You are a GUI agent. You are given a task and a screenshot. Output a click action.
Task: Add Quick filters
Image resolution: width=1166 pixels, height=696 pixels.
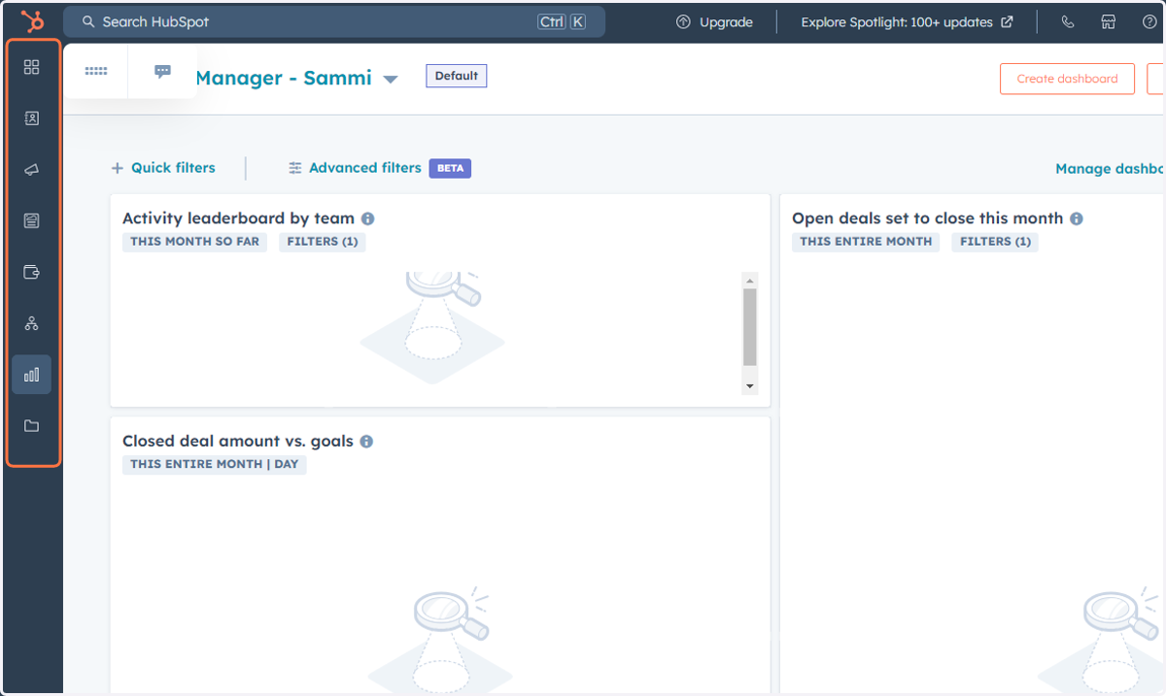[x=163, y=168]
